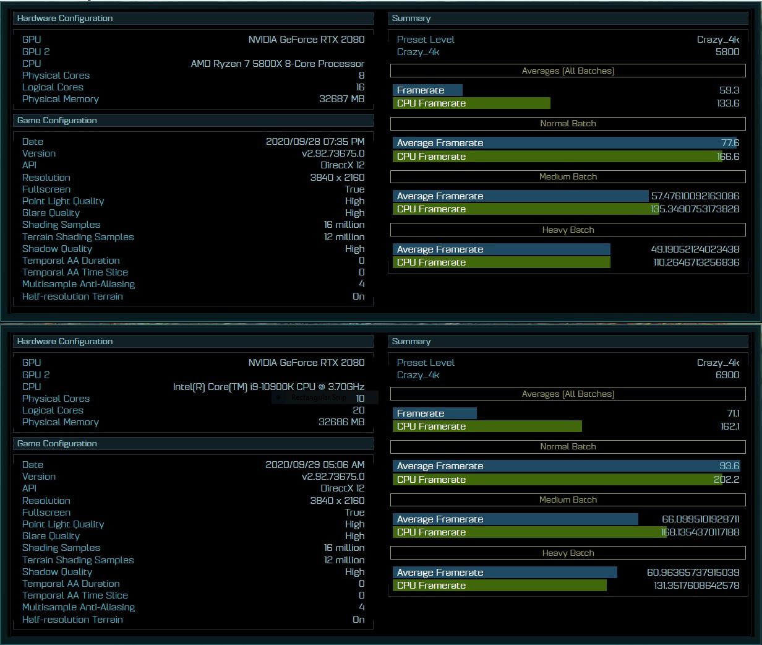Click the medium batch value 135.3490753173828
Image resolution: width=762 pixels, height=645 pixels.
pyautogui.click(x=695, y=209)
